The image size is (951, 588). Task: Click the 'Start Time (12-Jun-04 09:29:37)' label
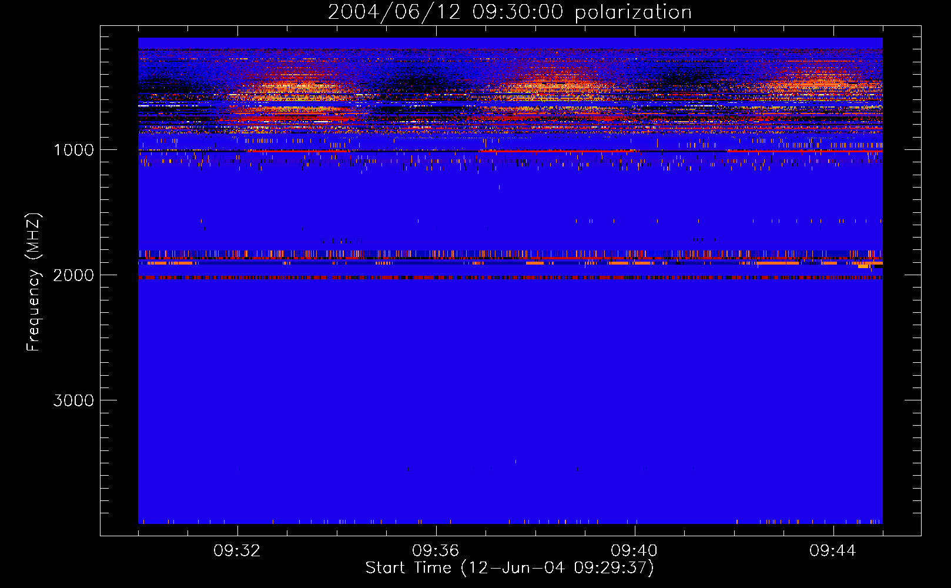coord(510,568)
